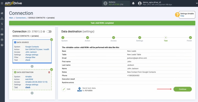Click the demo_apix-drive_s5 account name

point(152,2)
